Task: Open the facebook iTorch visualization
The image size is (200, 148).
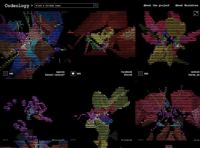Action: pyautogui.click(x=101, y=41)
